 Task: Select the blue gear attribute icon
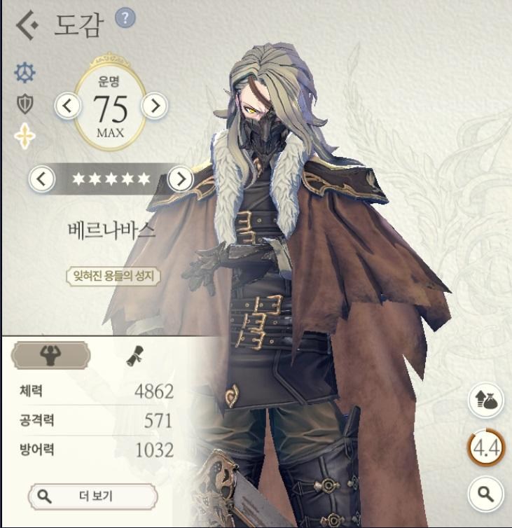tap(25, 72)
